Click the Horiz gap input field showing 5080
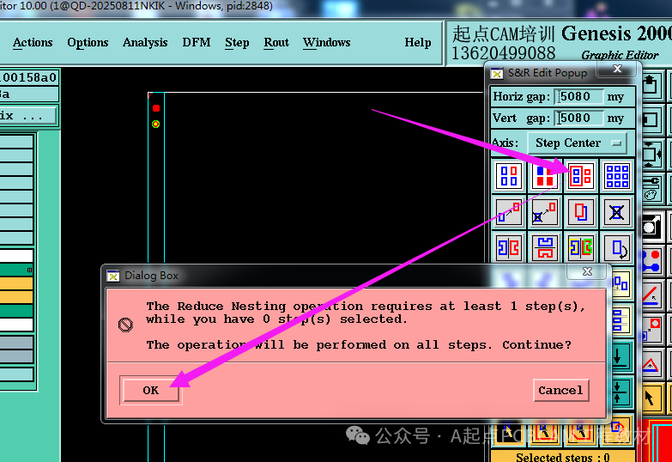This screenshot has height=462, width=672. (x=578, y=96)
